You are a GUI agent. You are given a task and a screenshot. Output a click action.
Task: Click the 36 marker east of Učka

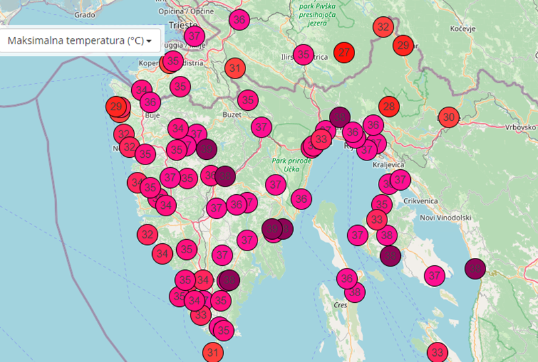(x=301, y=198)
